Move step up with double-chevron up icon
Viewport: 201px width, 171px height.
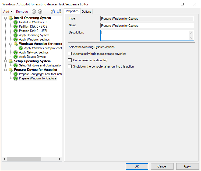(x=34, y=12)
